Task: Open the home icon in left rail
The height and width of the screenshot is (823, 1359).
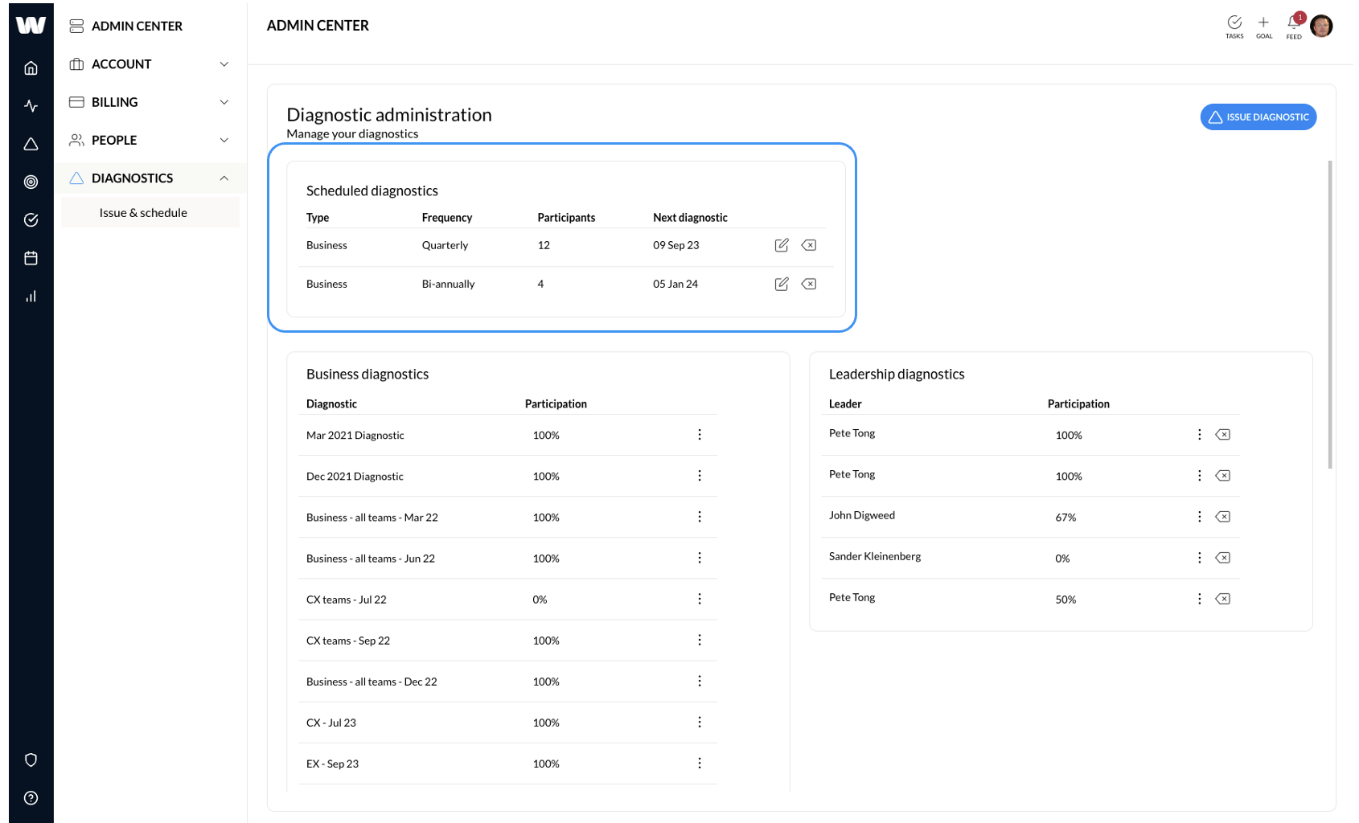Action: pyautogui.click(x=31, y=68)
